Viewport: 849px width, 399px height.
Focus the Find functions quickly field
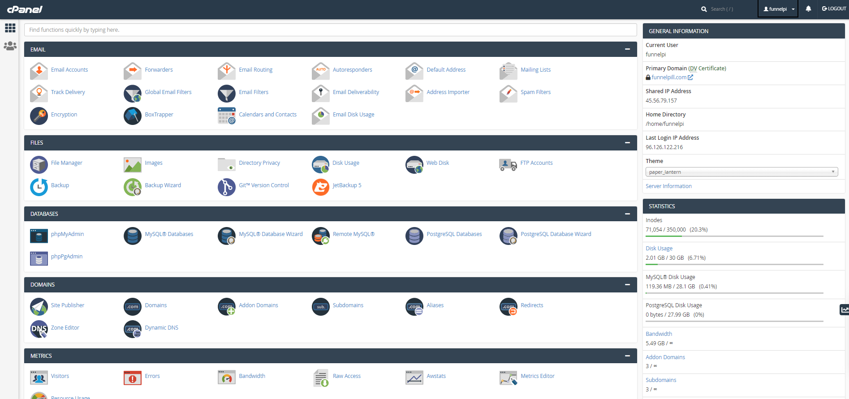331,30
